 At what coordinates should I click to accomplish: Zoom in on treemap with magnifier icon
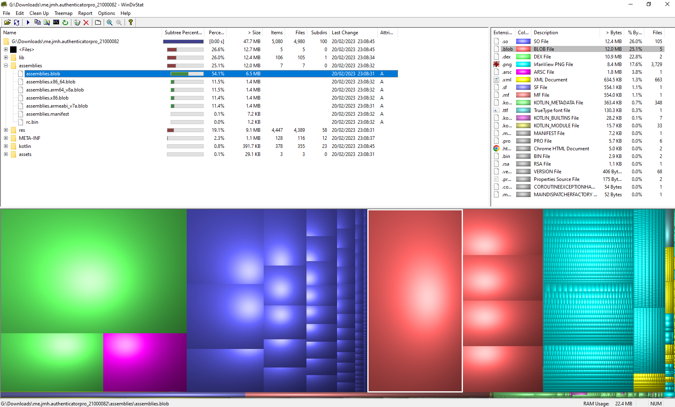click(x=109, y=23)
